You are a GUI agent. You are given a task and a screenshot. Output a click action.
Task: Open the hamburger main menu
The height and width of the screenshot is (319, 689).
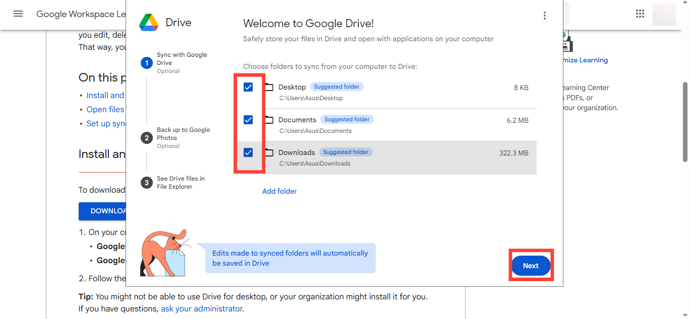[x=18, y=14]
